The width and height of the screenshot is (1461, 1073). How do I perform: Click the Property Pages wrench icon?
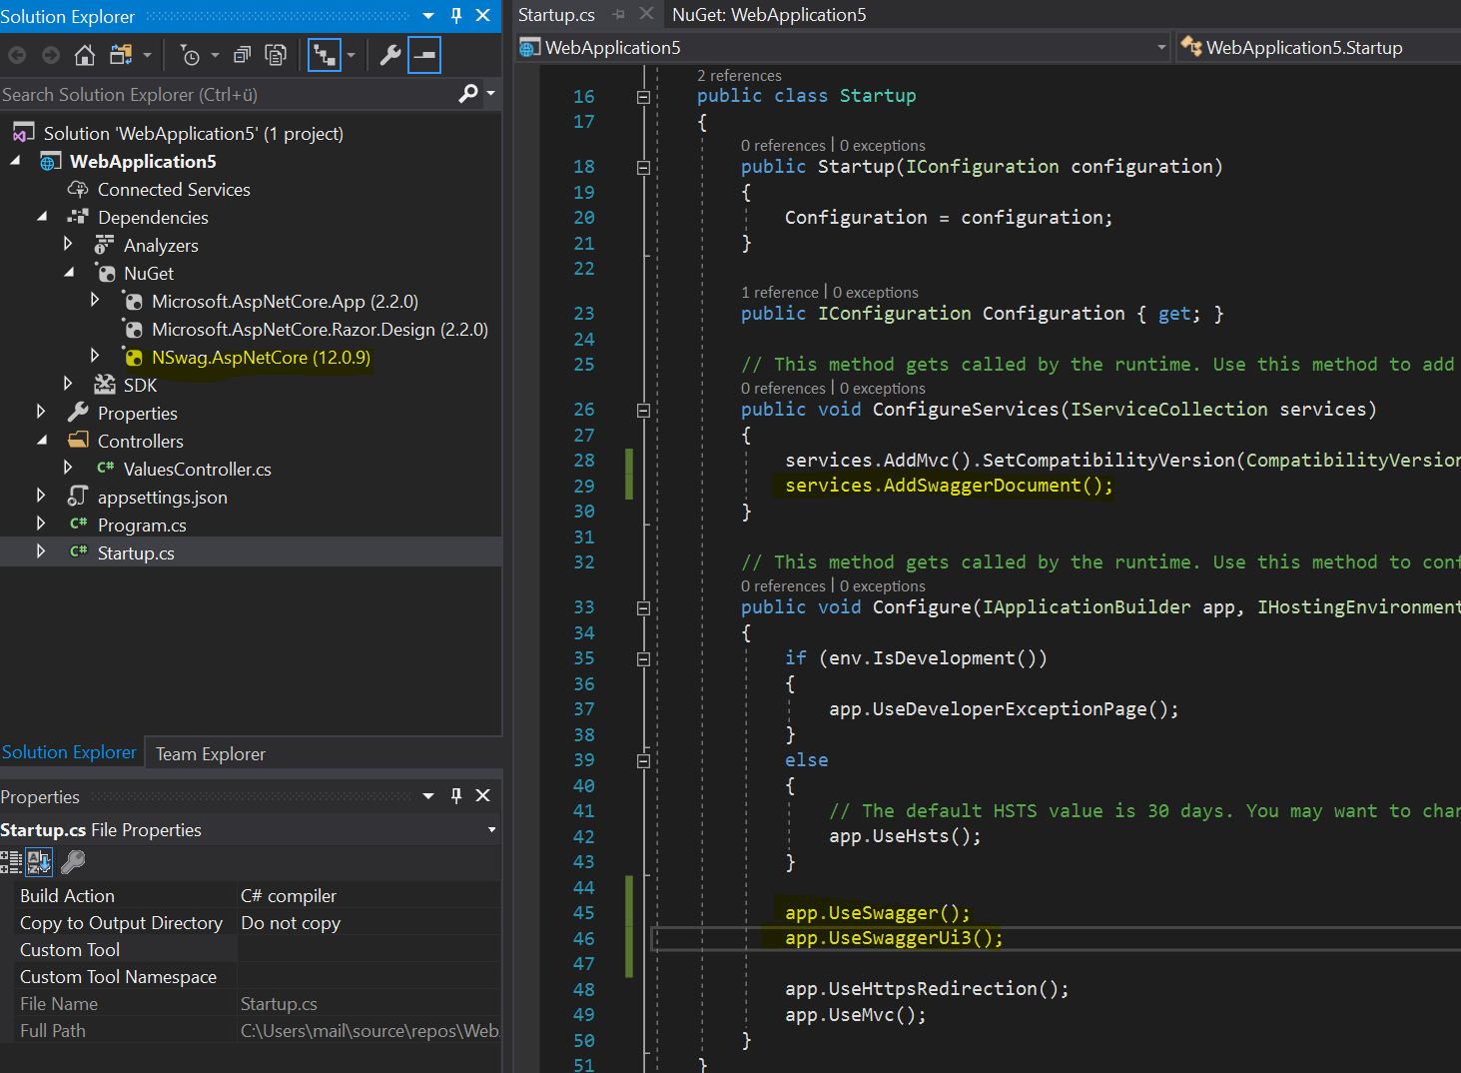73,861
